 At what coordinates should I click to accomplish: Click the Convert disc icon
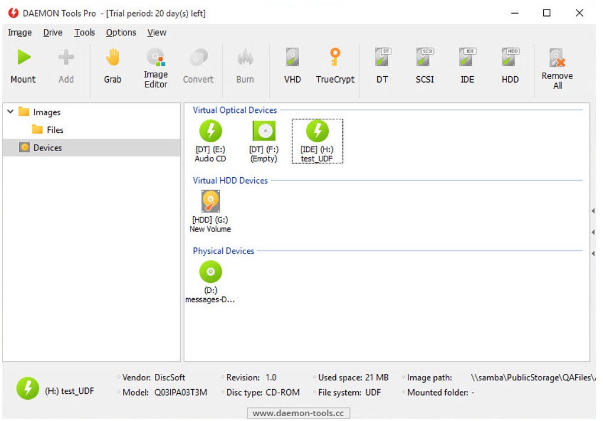[199, 58]
